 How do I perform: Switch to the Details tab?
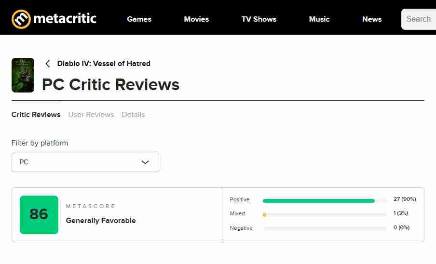[x=133, y=115]
